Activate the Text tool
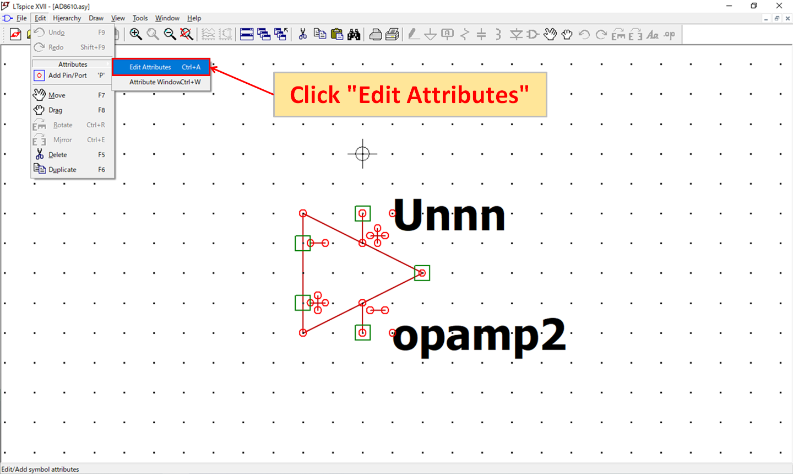This screenshot has width=793, height=474. 653,34
